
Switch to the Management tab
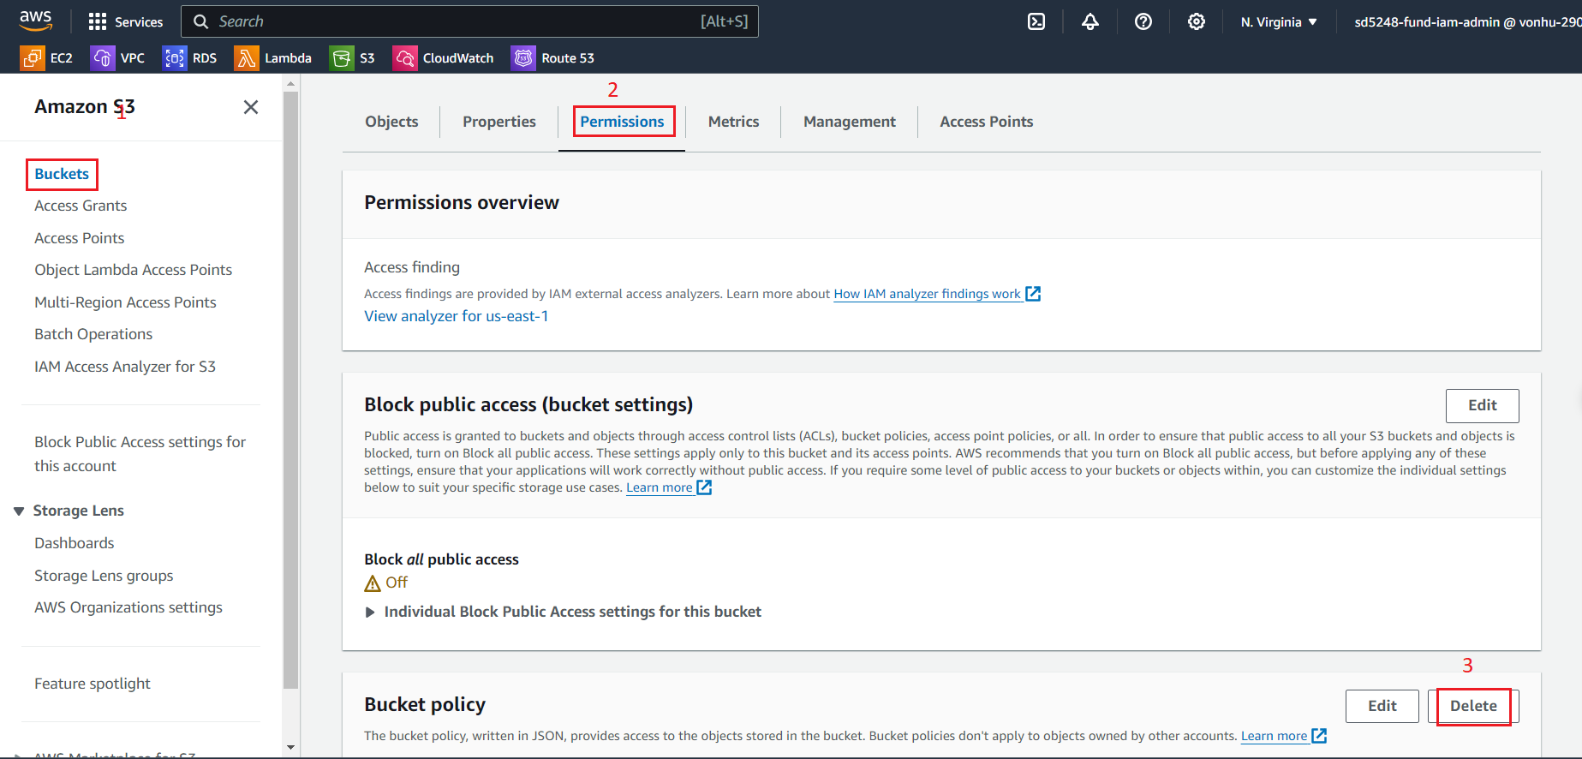(x=850, y=122)
